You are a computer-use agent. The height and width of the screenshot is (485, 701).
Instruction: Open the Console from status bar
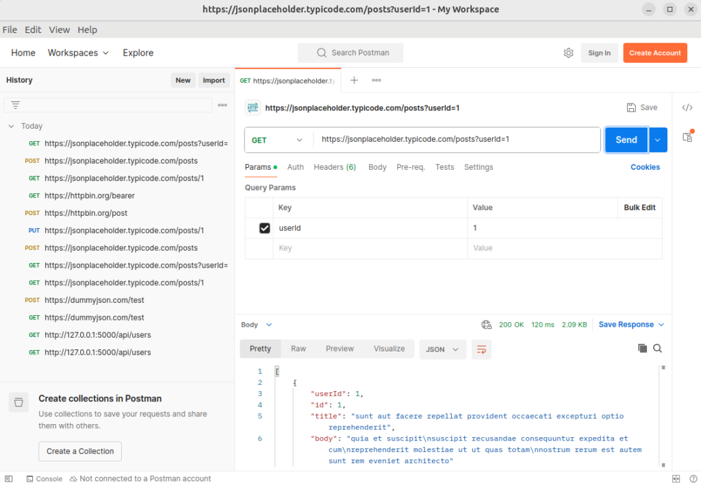pyautogui.click(x=44, y=479)
